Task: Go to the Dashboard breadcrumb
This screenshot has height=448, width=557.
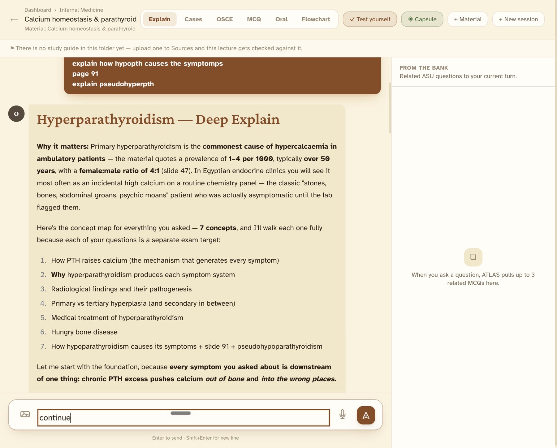Action: pos(38,10)
